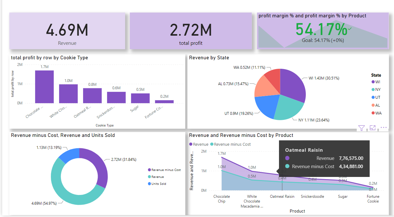Click Revenue minus Cost legend above the area chart
The image size is (394, 217).
pyautogui.click(x=230, y=144)
